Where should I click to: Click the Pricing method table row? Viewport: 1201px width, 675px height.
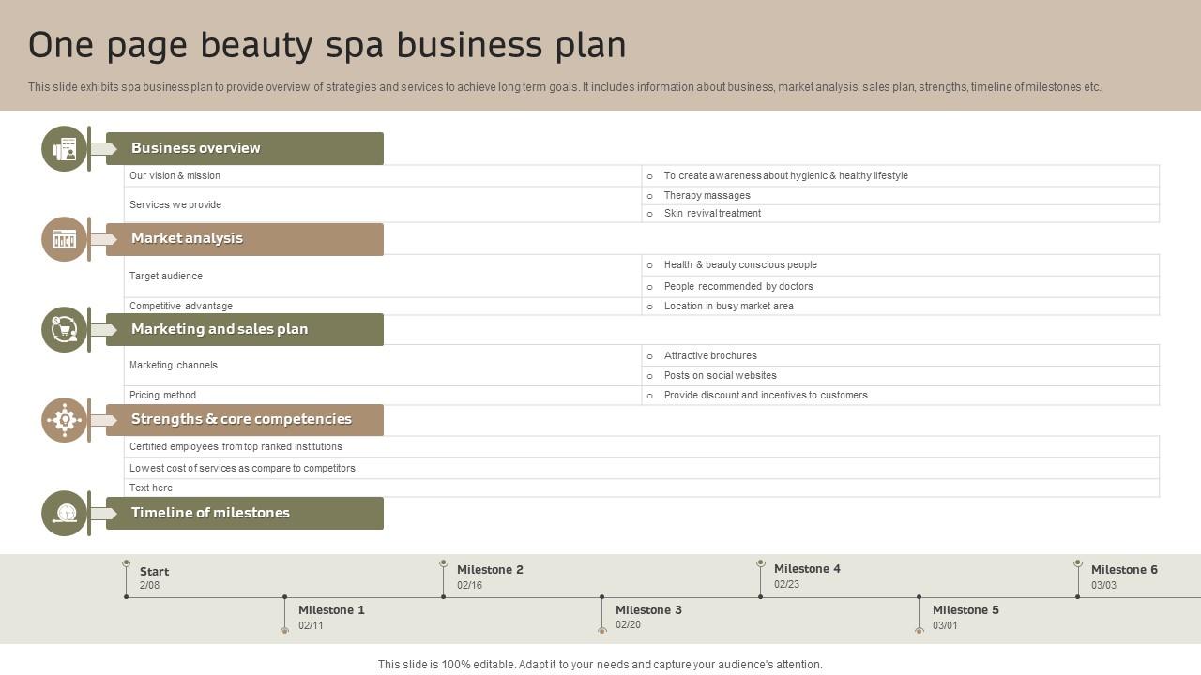(x=375, y=395)
